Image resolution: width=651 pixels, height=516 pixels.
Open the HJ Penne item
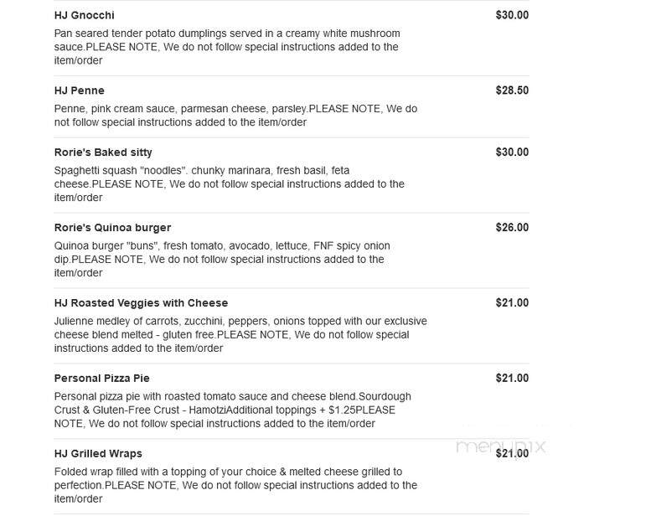pos(80,90)
